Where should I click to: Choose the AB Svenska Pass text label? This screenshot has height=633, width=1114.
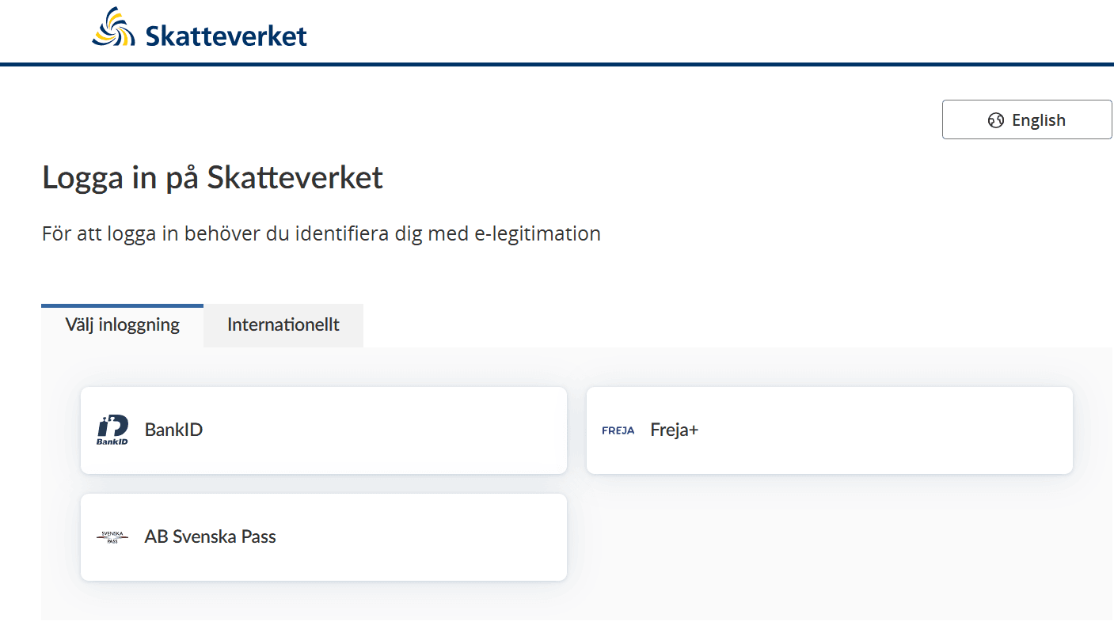coord(210,536)
